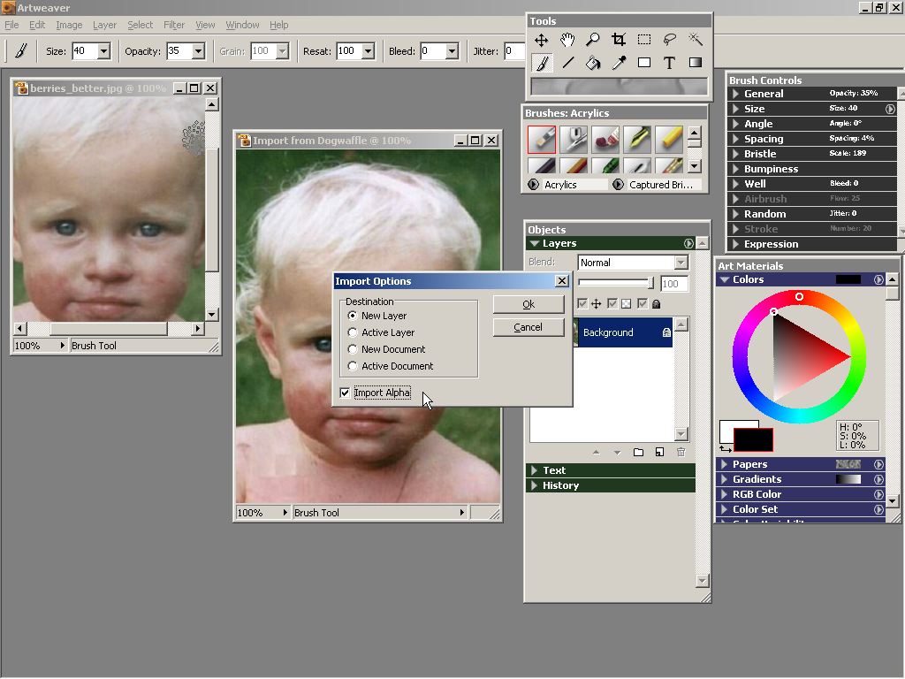
Task: Select the Hand pan tool
Action: pos(567,40)
